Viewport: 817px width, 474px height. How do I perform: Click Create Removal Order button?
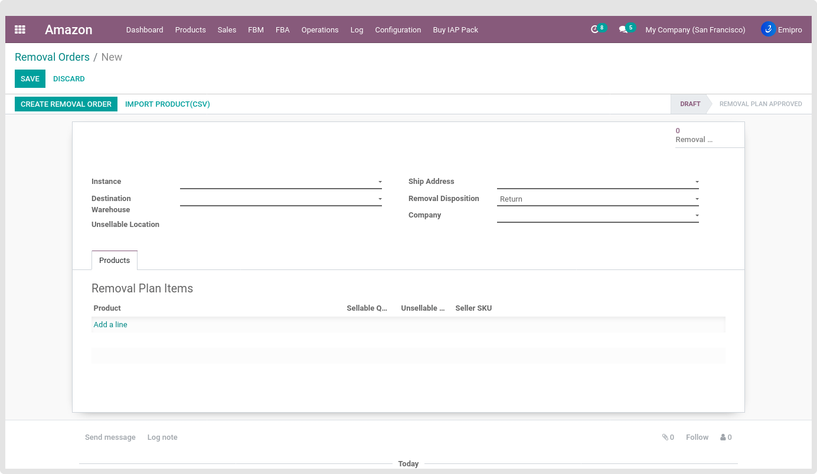(66, 104)
